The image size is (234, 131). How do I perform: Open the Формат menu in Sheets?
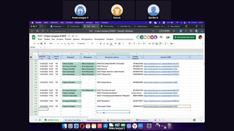click(68, 39)
